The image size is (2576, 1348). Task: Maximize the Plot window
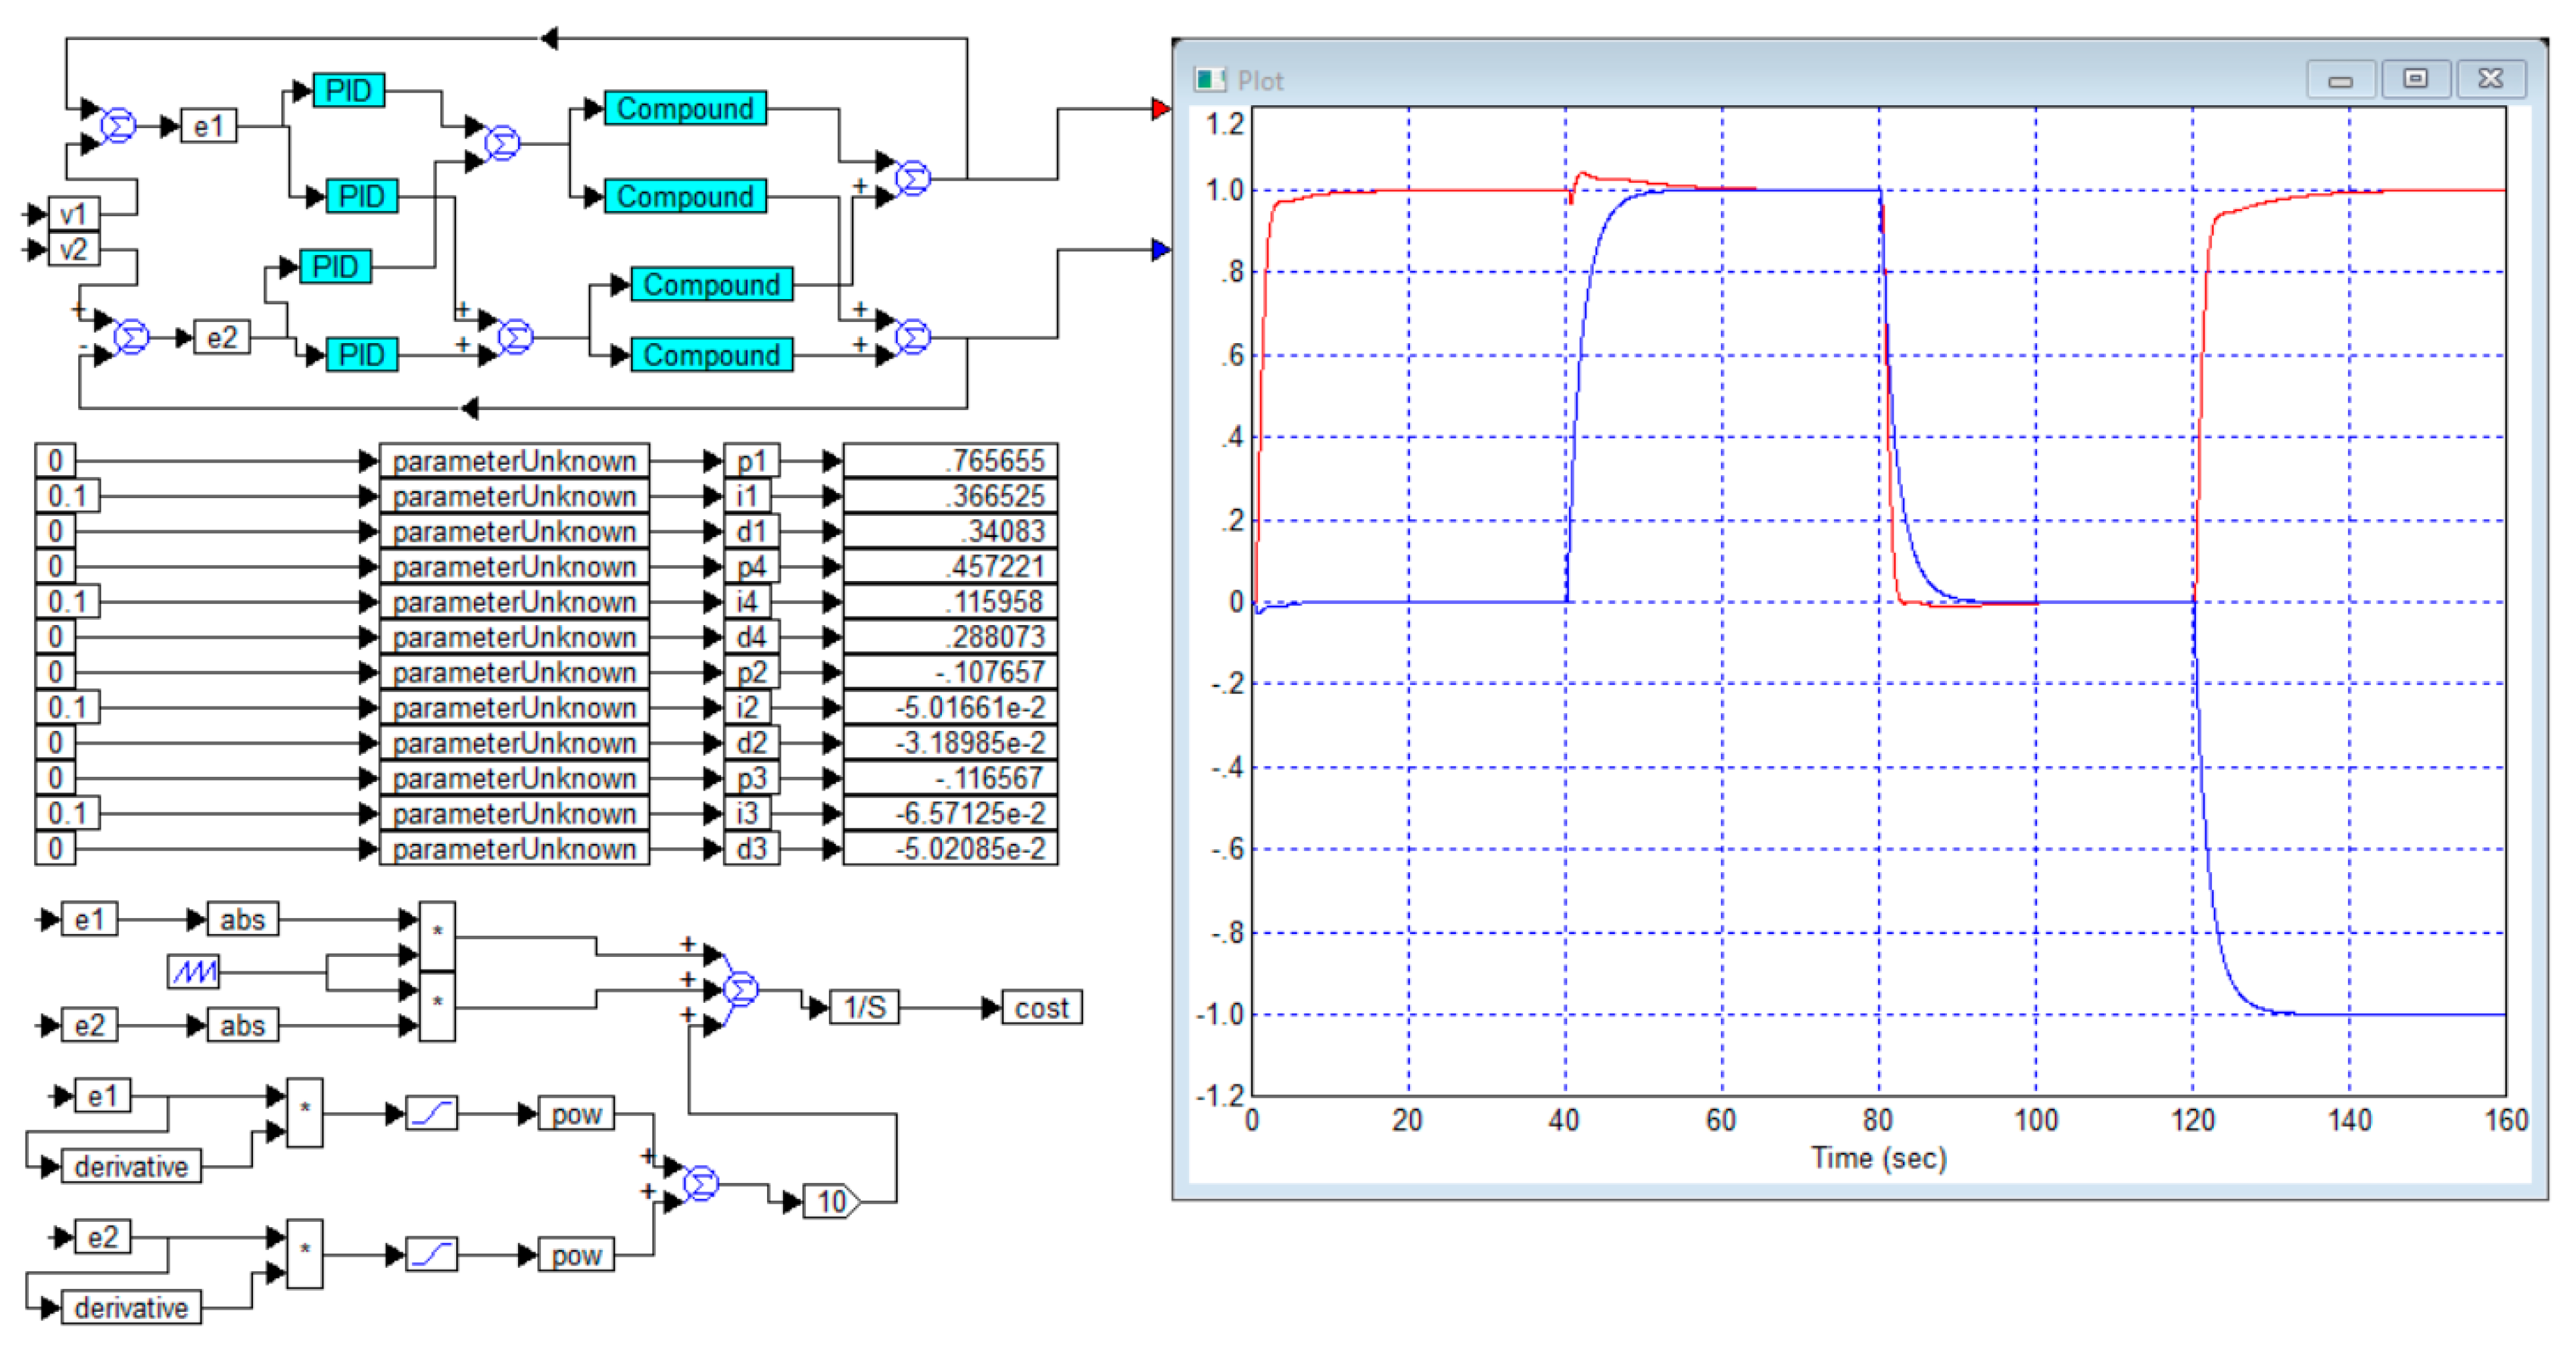point(2415,79)
